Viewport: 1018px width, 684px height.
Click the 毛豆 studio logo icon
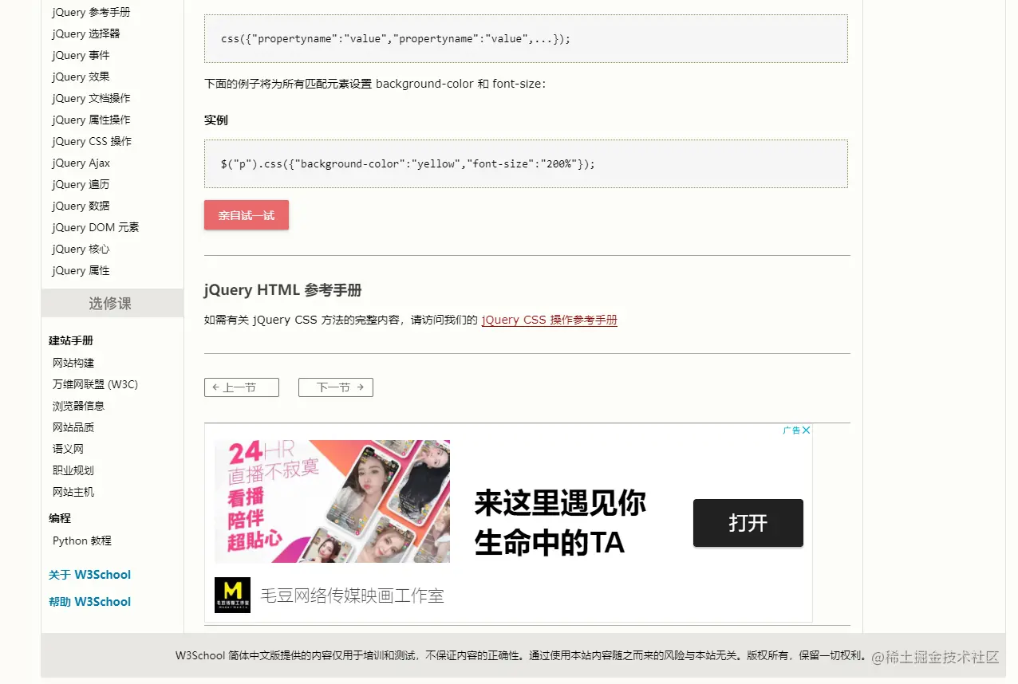(x=232, y=595)
